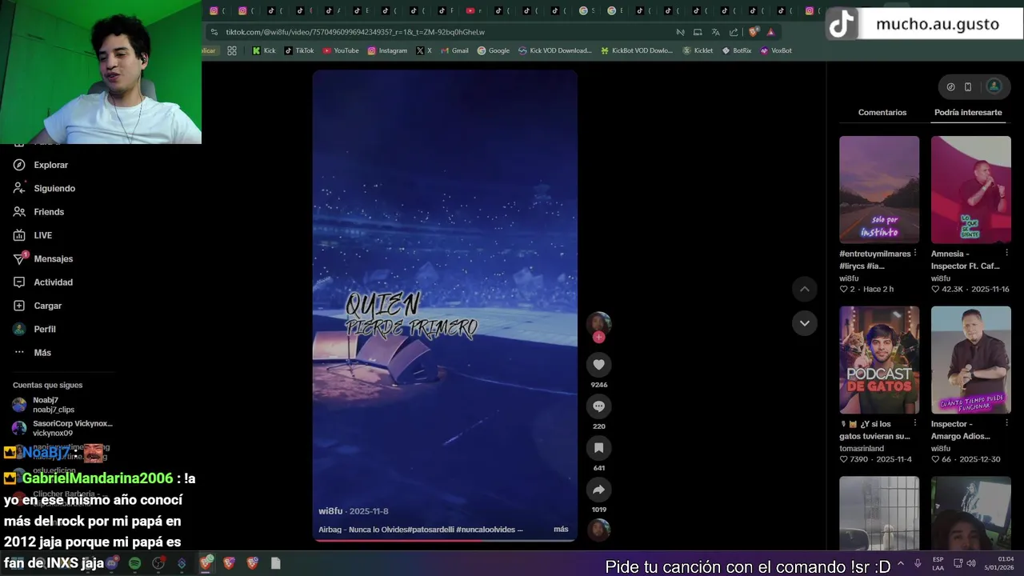The image size is (1024, 576).
Task: Open the VoxBot bookmark
Action: 776,50
